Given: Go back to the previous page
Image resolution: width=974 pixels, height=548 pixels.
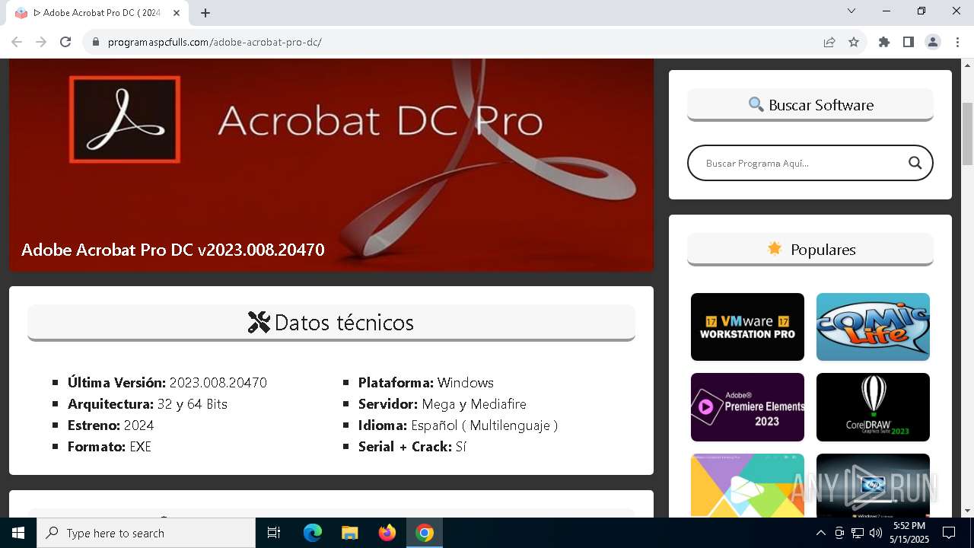Looking at the screenshot, I should [x=17, y=42].
